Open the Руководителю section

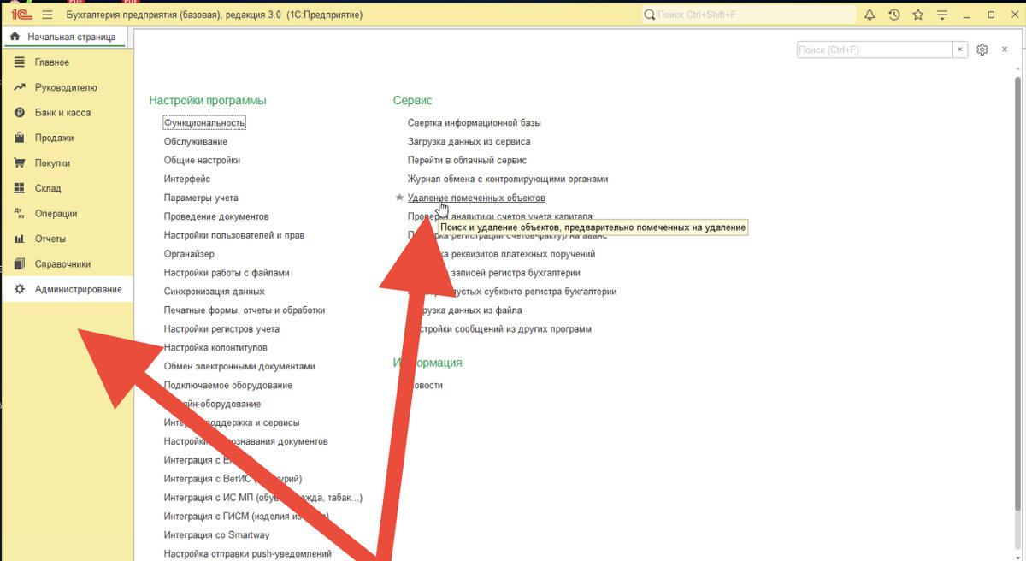[x=67, y=87]
